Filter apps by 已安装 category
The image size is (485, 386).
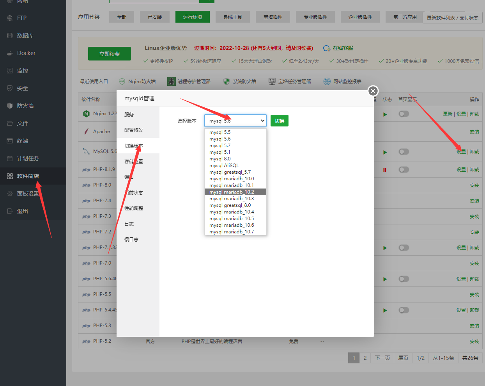coord(155,17)
